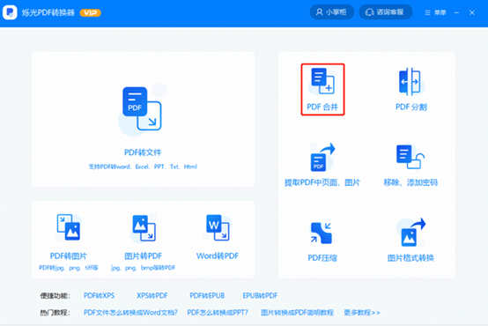
Task: Choose the 图片转PDF icon
Action: point(144,228)
